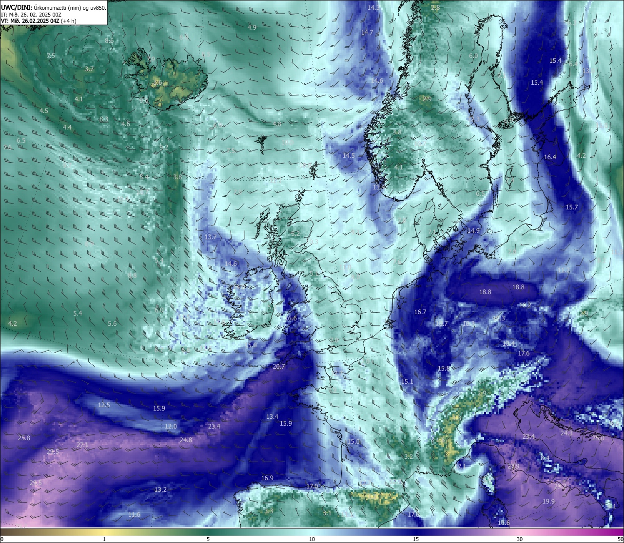Click the 19.9 value label
This screenshot has height=543, width=624.
pos(548,501)
